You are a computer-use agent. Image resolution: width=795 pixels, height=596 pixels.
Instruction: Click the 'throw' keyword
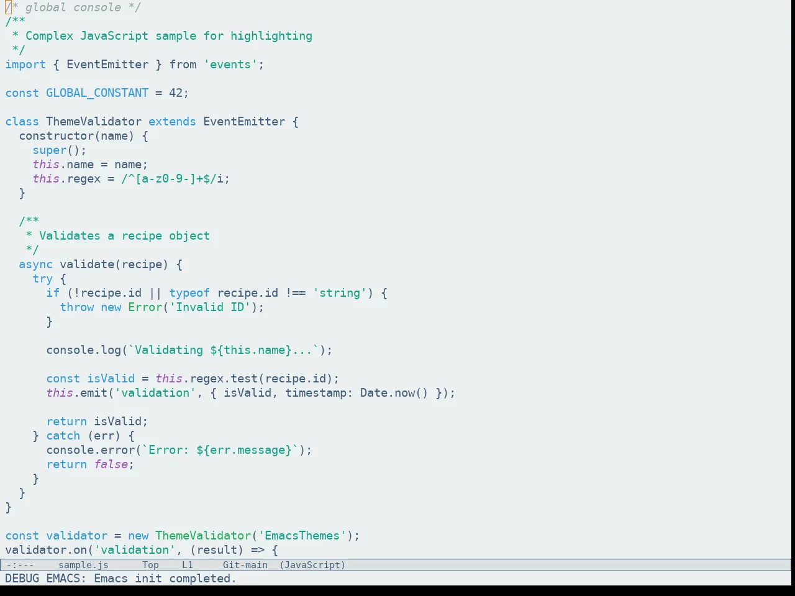tap(77, 307)
